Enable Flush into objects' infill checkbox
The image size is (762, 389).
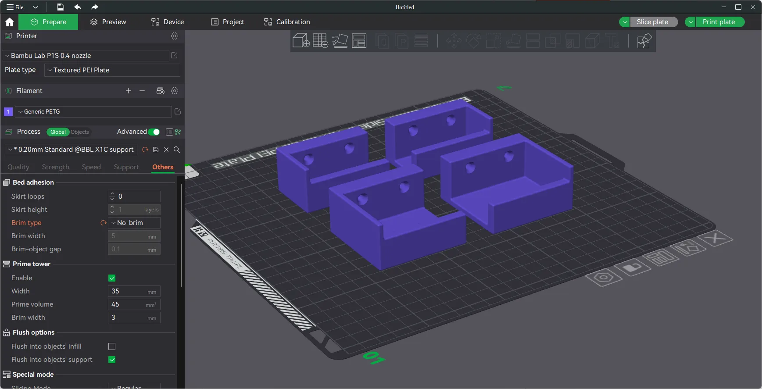(x=112, y=346)
